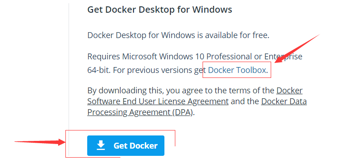Open the Docker Toolbox link

[237, 70]
